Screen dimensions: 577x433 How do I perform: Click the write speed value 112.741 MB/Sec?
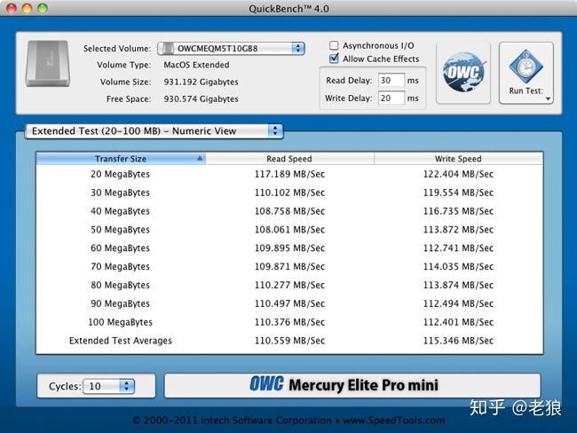coord(458,248)
